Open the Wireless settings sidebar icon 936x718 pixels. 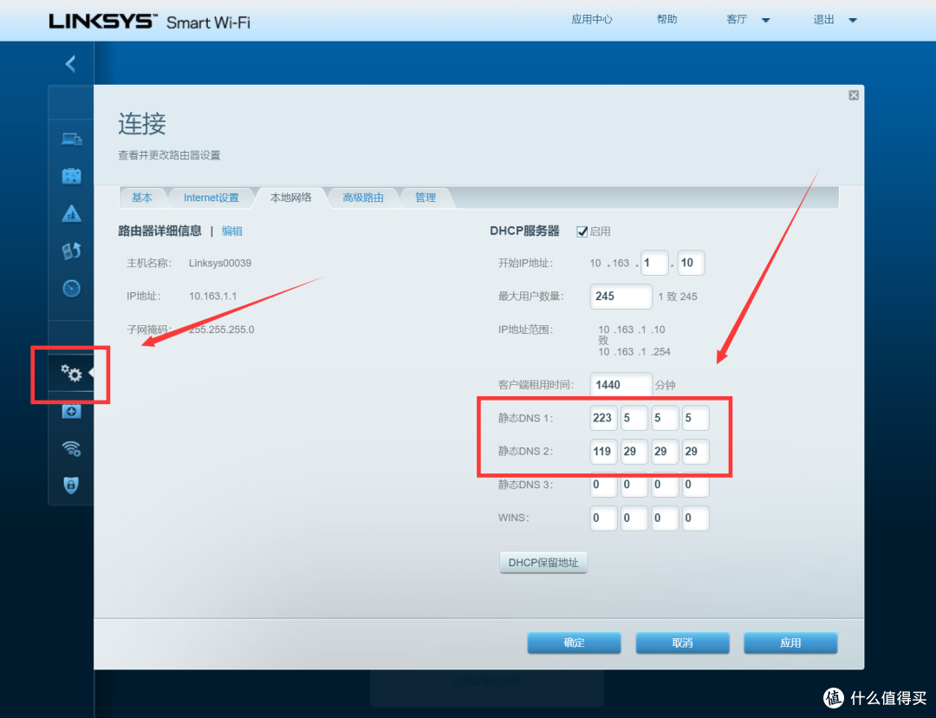point(71,448)
